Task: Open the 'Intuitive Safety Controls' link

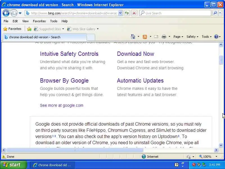Action: point(69,54)
